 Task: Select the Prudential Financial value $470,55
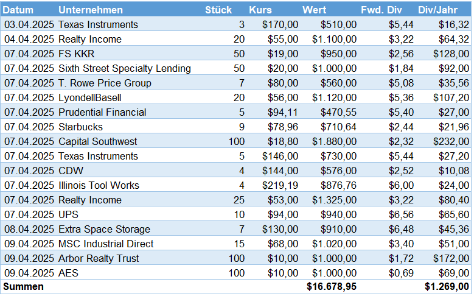(x=338, y=112)
